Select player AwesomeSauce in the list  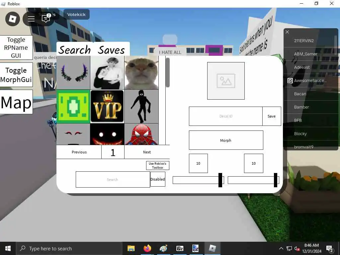tap(310, 81)
